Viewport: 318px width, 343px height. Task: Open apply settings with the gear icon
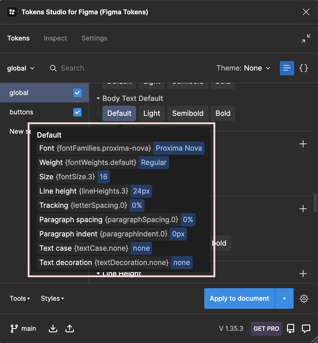click(x=304, y=299)
